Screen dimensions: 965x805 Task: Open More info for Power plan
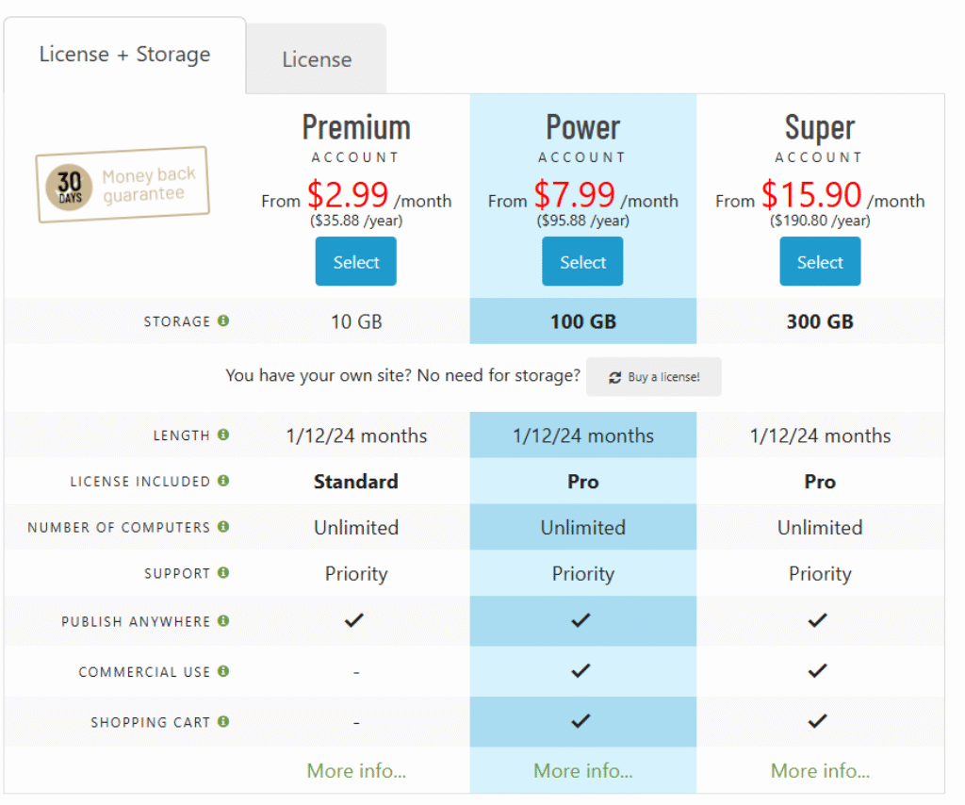[x=582, y=771]
